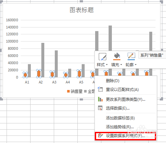
Task: Click the 60000 value axis label
Action: pyautogui.click(x=13, y=56)
